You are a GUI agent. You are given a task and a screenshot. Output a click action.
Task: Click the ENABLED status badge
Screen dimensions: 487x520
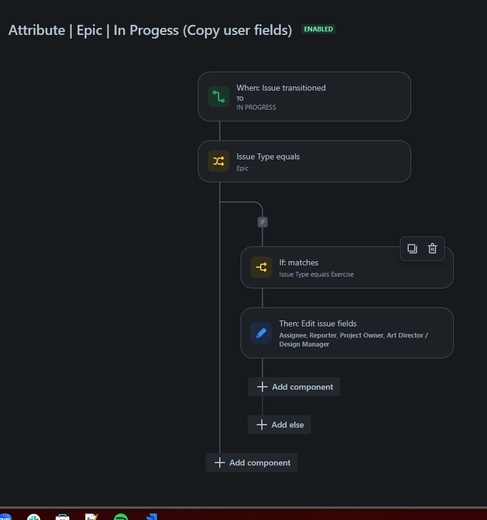pyautogui.click(x=319, y=29)
